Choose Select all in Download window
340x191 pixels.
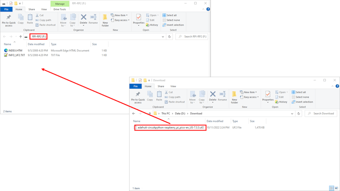click(299, 92)
